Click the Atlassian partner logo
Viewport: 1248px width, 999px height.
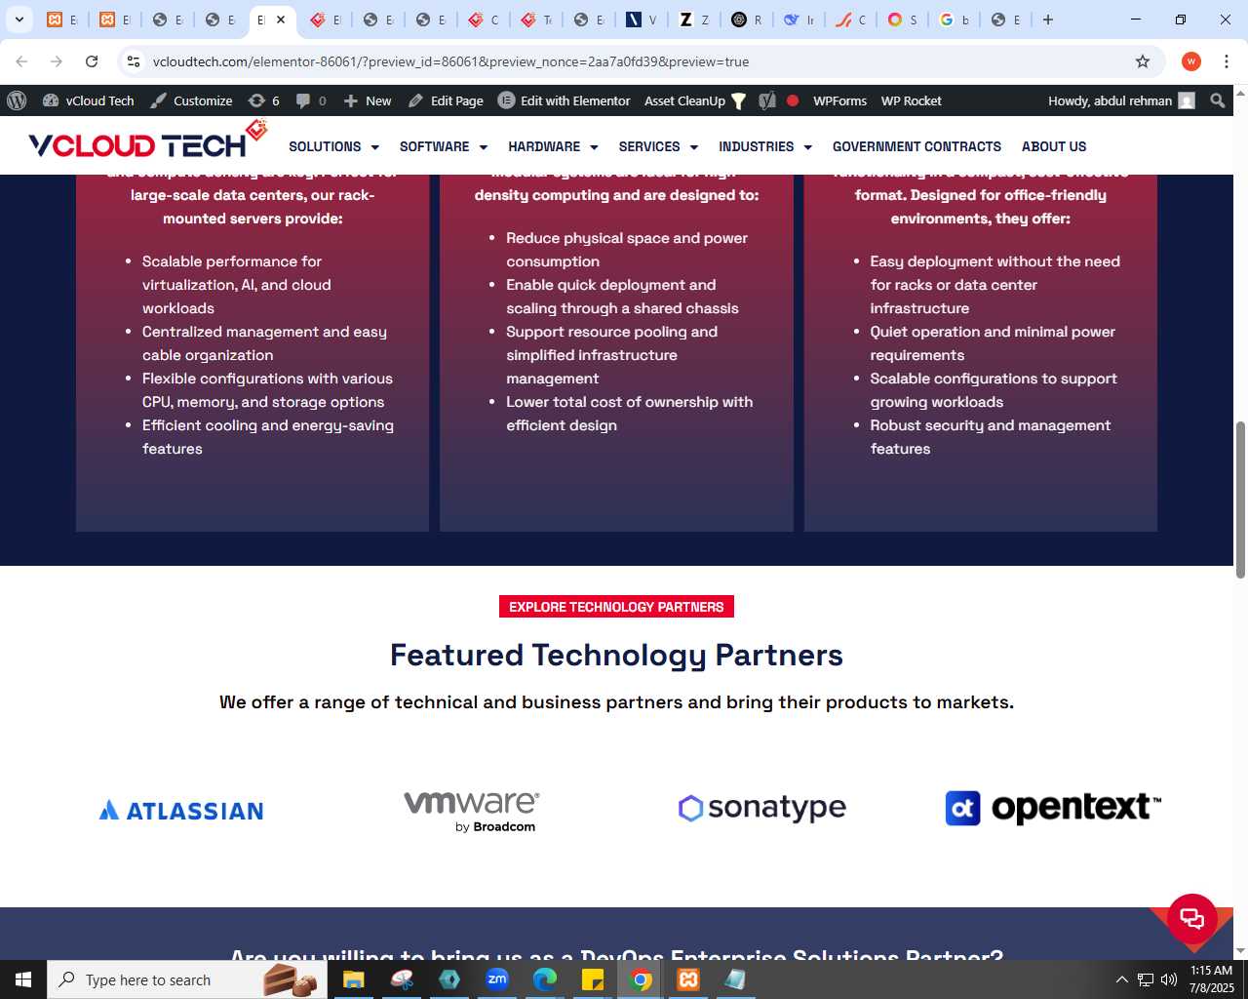(181, 810)
